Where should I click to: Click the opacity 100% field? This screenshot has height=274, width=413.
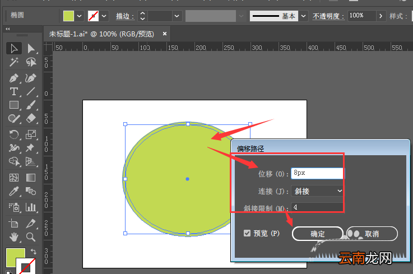coord(361,16)
